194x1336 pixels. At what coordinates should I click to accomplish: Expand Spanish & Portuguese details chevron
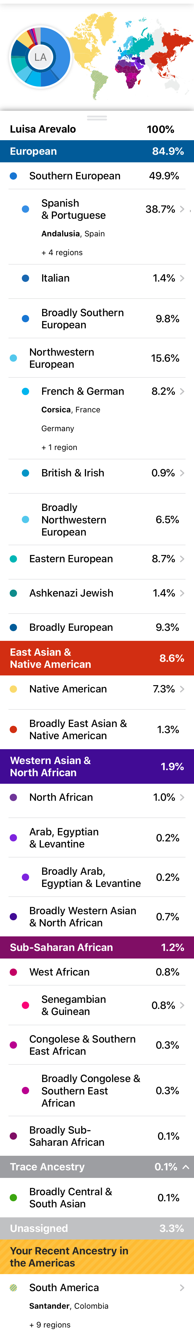point(182,209)
